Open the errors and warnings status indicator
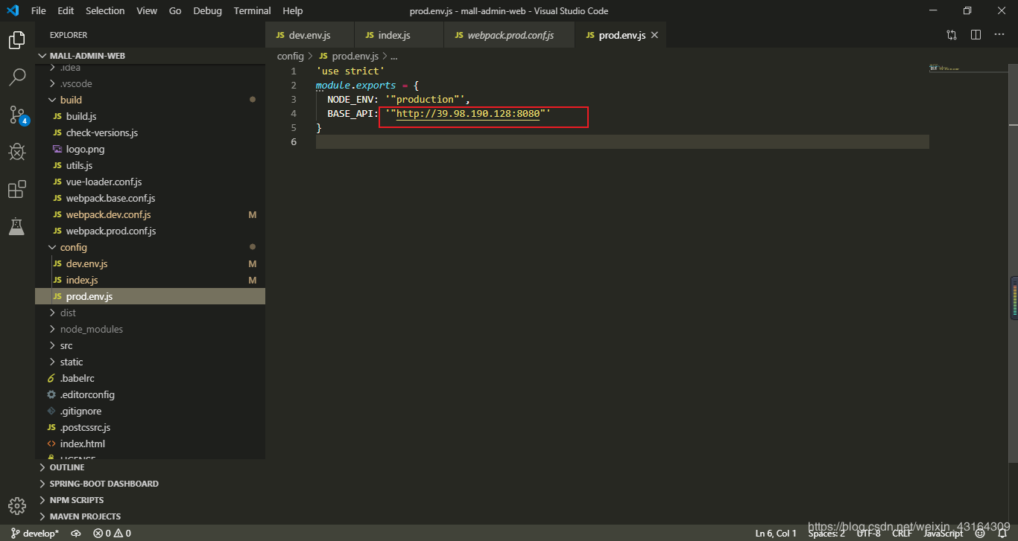Image resolution: width=1018 pixels, height=541 pixels. 112,533
